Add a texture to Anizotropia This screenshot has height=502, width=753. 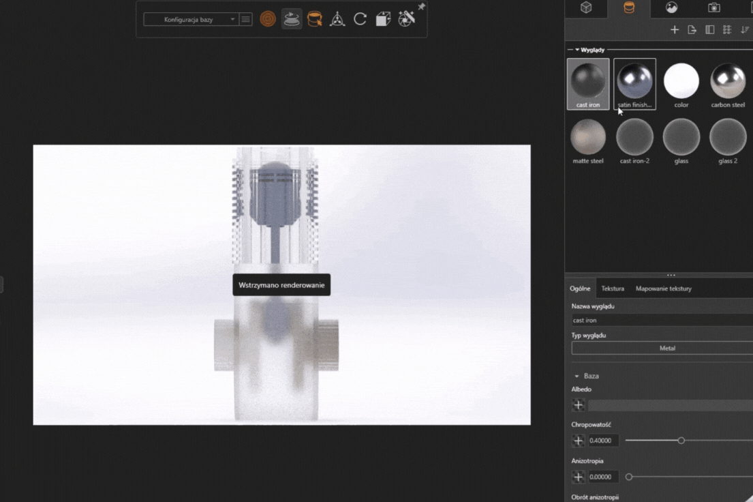(578, 477)
